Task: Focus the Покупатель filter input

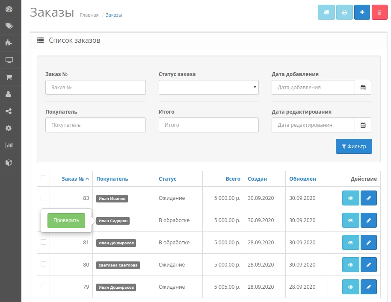Action: click(x=95, y=125)
